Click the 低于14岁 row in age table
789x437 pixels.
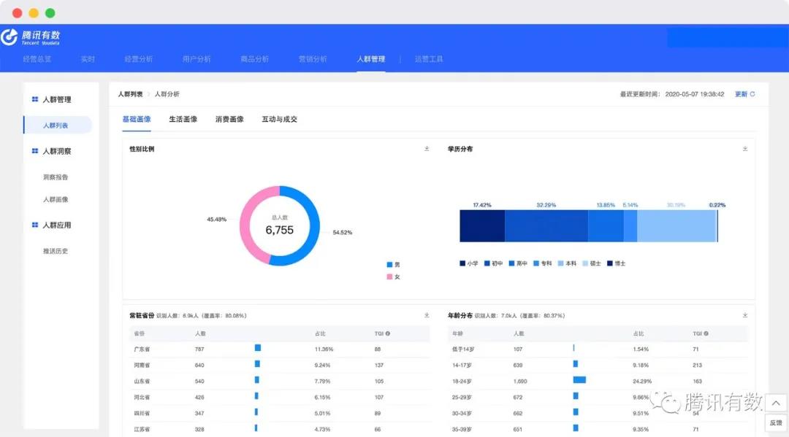tap(598, 349)
